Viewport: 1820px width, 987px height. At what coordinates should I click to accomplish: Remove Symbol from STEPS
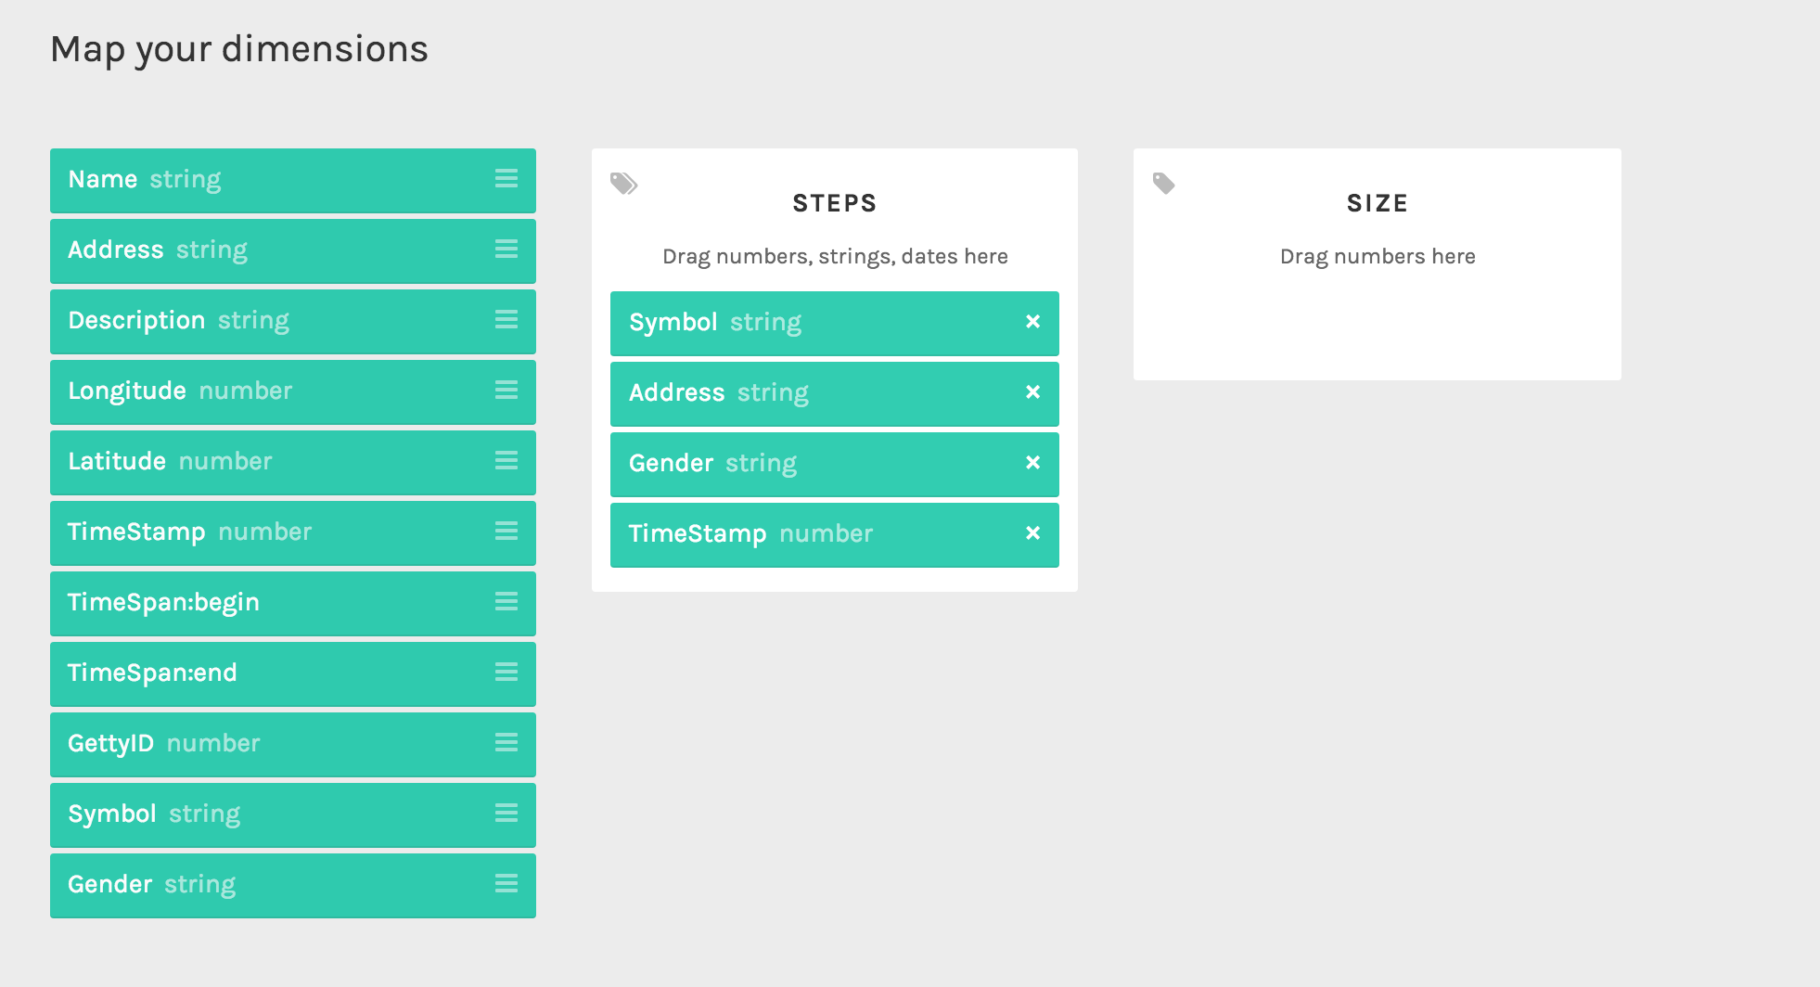1032,321
